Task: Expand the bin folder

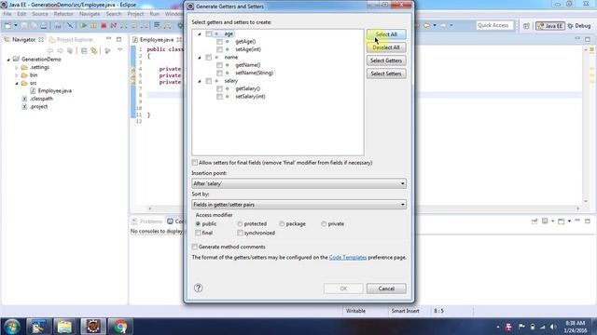Action: click(x=17, y=75)
